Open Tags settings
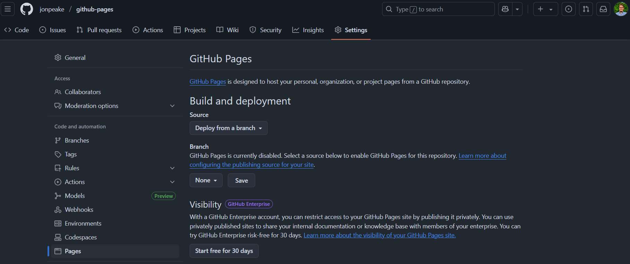 (x=115, y=154)
